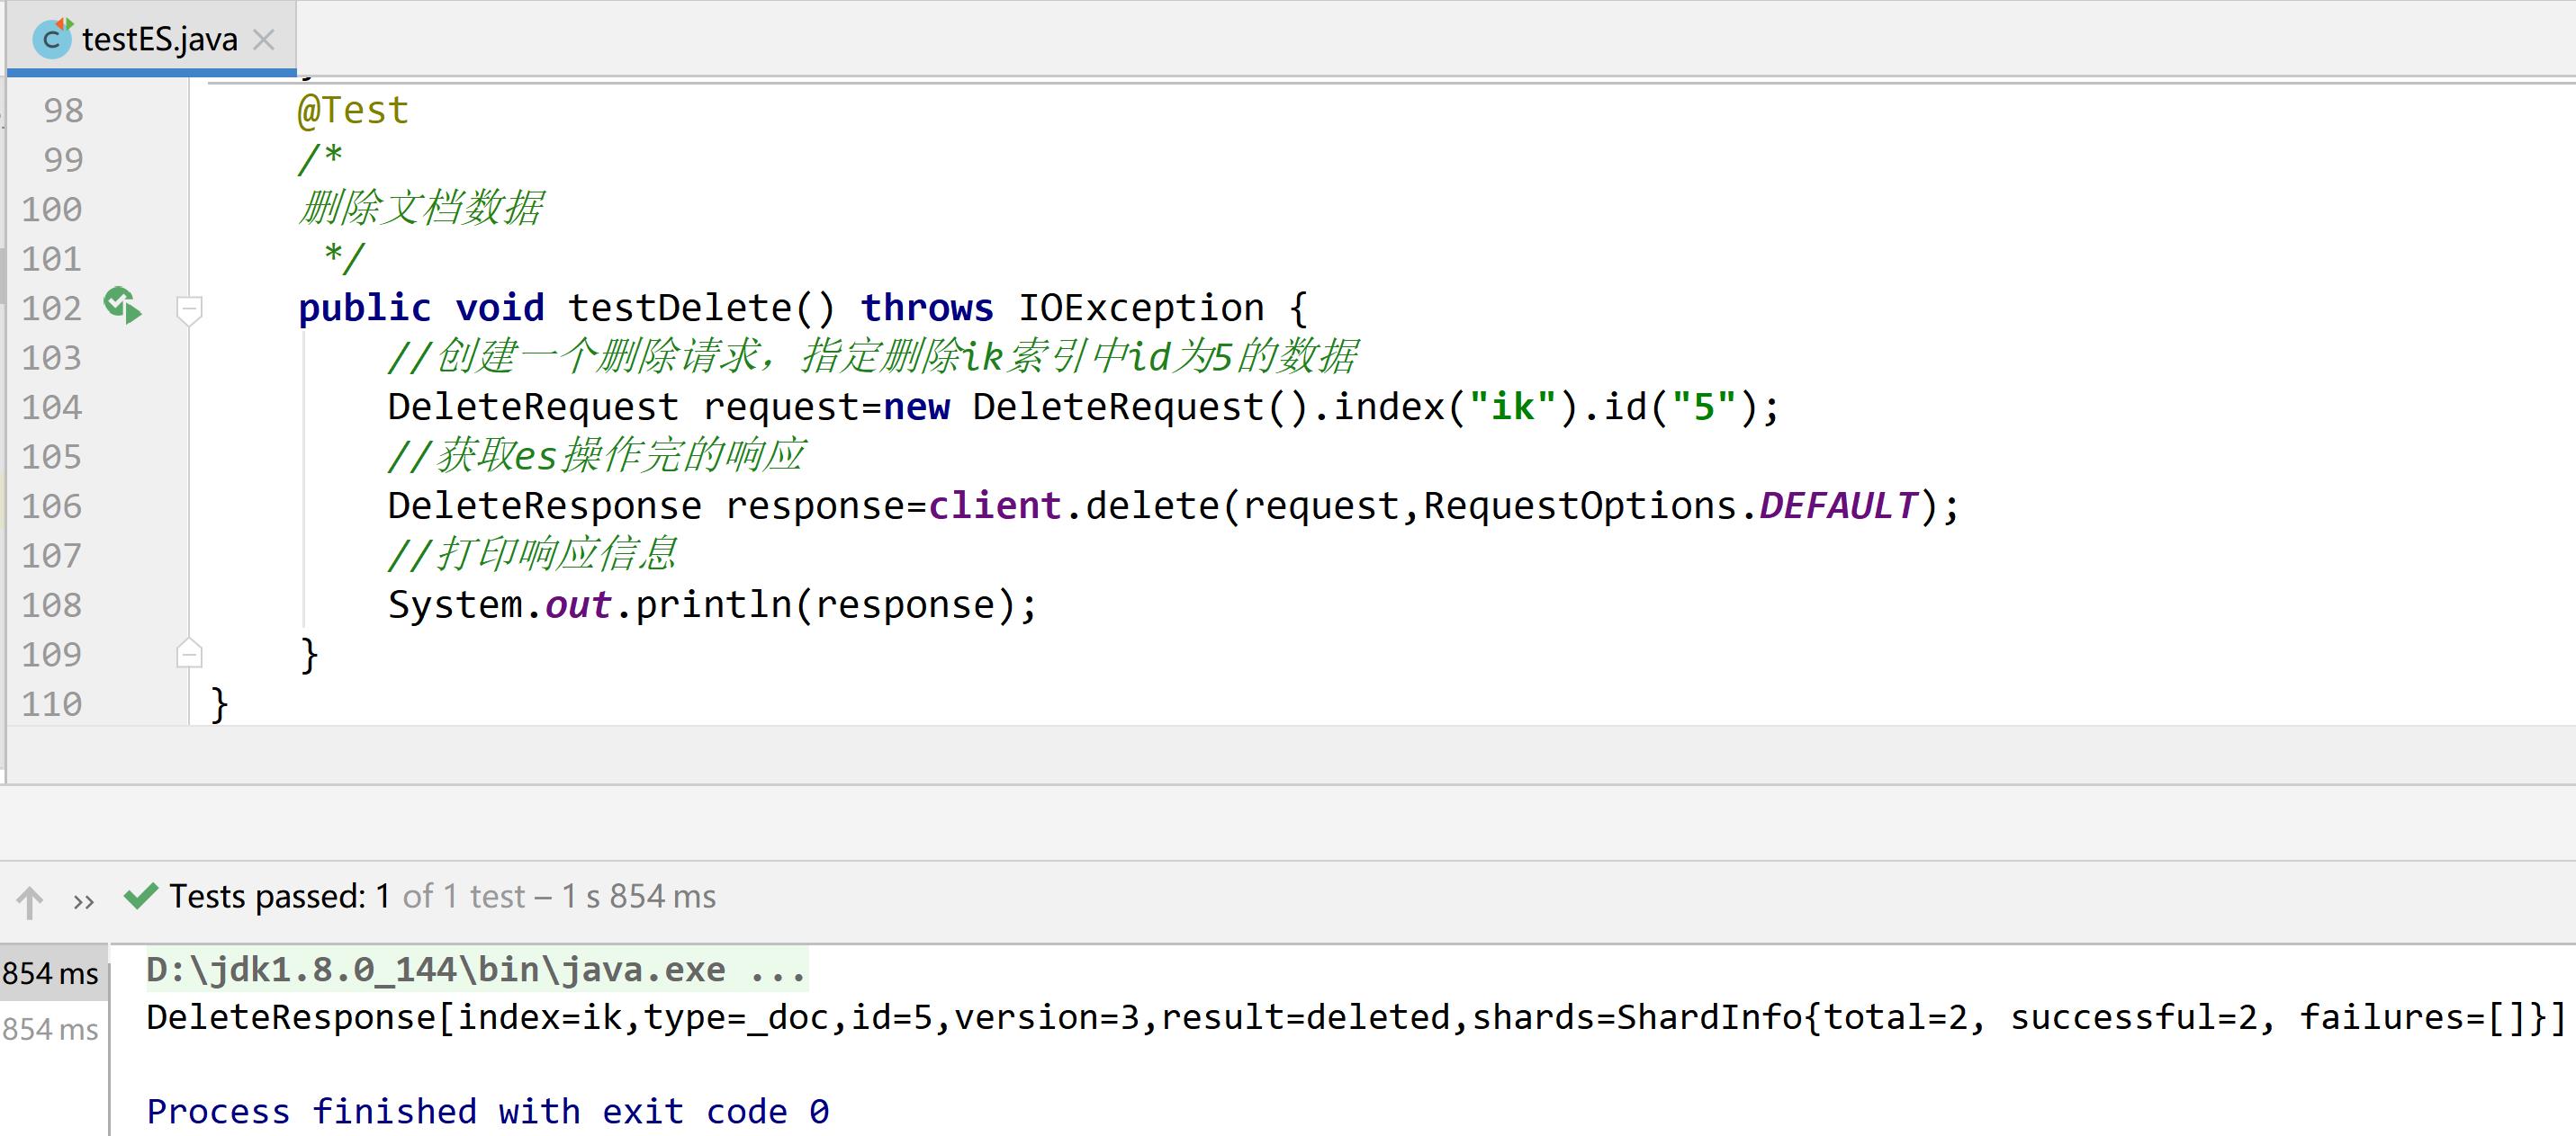The width and height of the screenshot is (2576, 1136).
Task: Click the "ik" string literal in index call
Action: pyautogui.click(x=1512, y=407)
